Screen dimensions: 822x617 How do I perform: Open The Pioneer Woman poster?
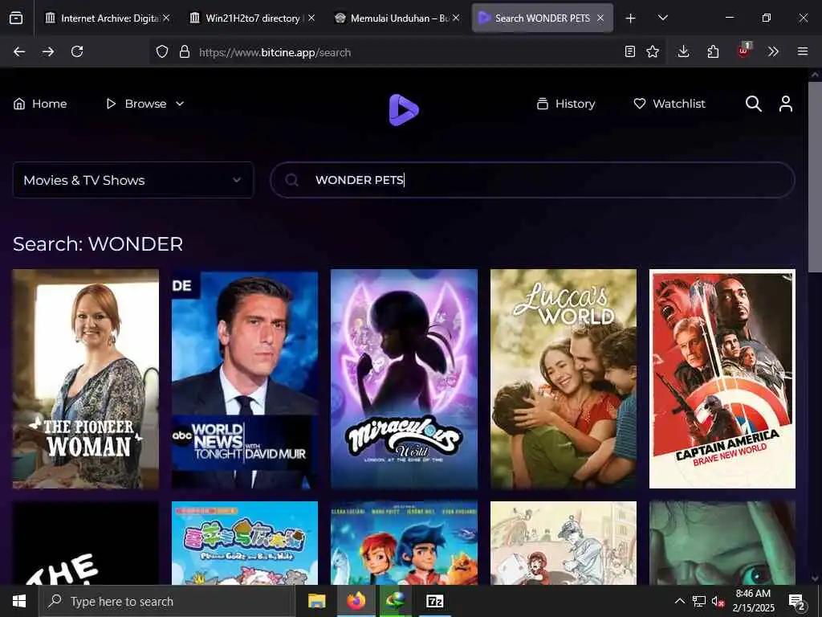[x=85, y=379]
